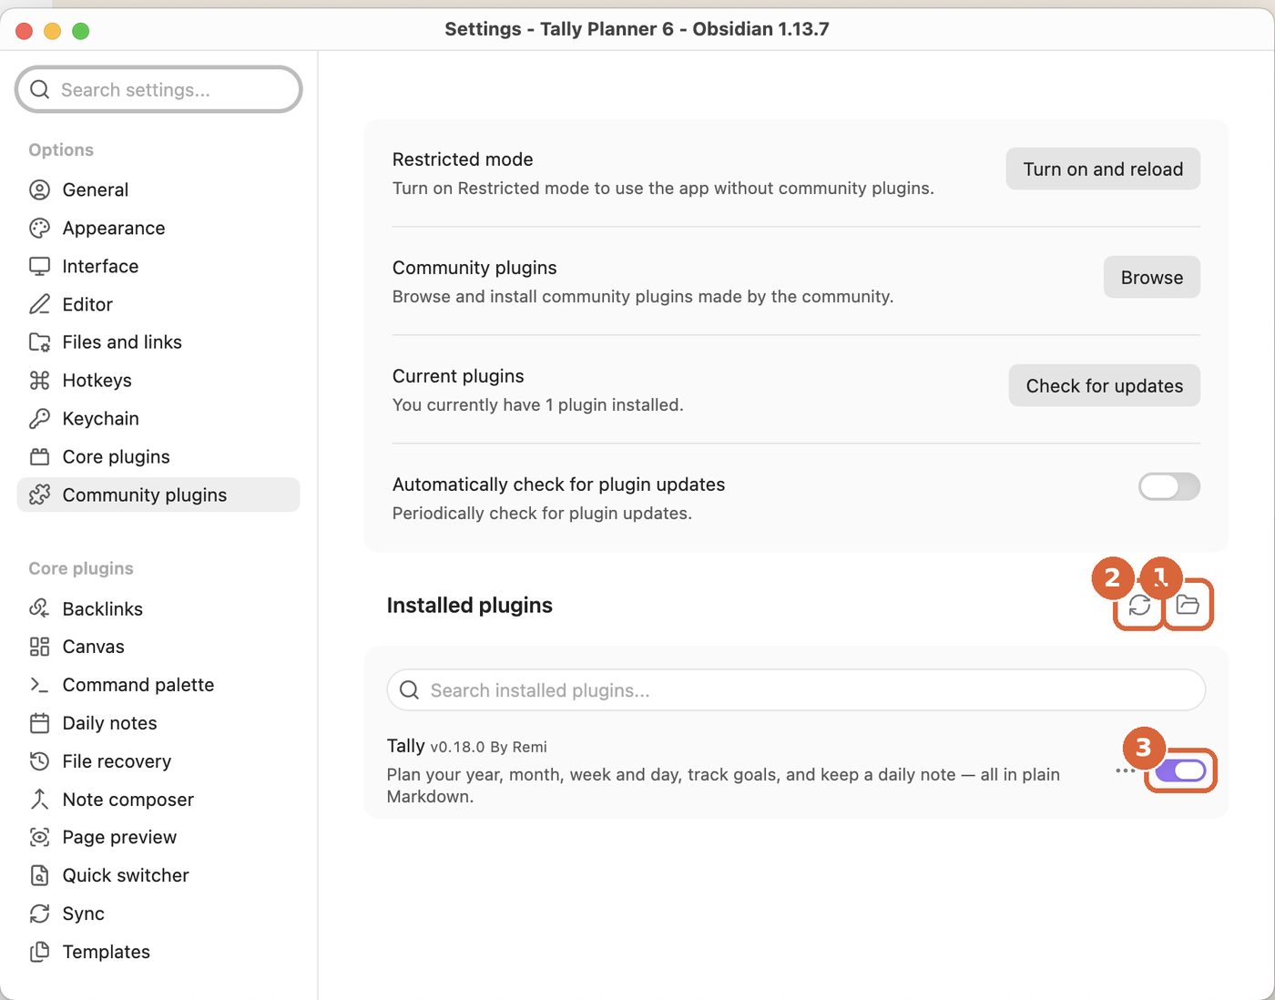The height and width of the screenshot is (1000, 1275).
Task: Click the 'v0.18.0' version text
Action: point(457,748)
